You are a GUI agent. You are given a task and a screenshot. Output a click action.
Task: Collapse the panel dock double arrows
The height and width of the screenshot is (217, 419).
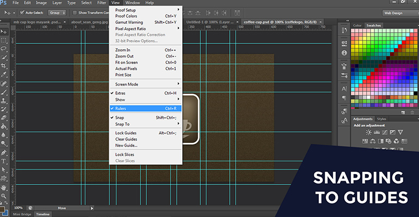point(348,20)
